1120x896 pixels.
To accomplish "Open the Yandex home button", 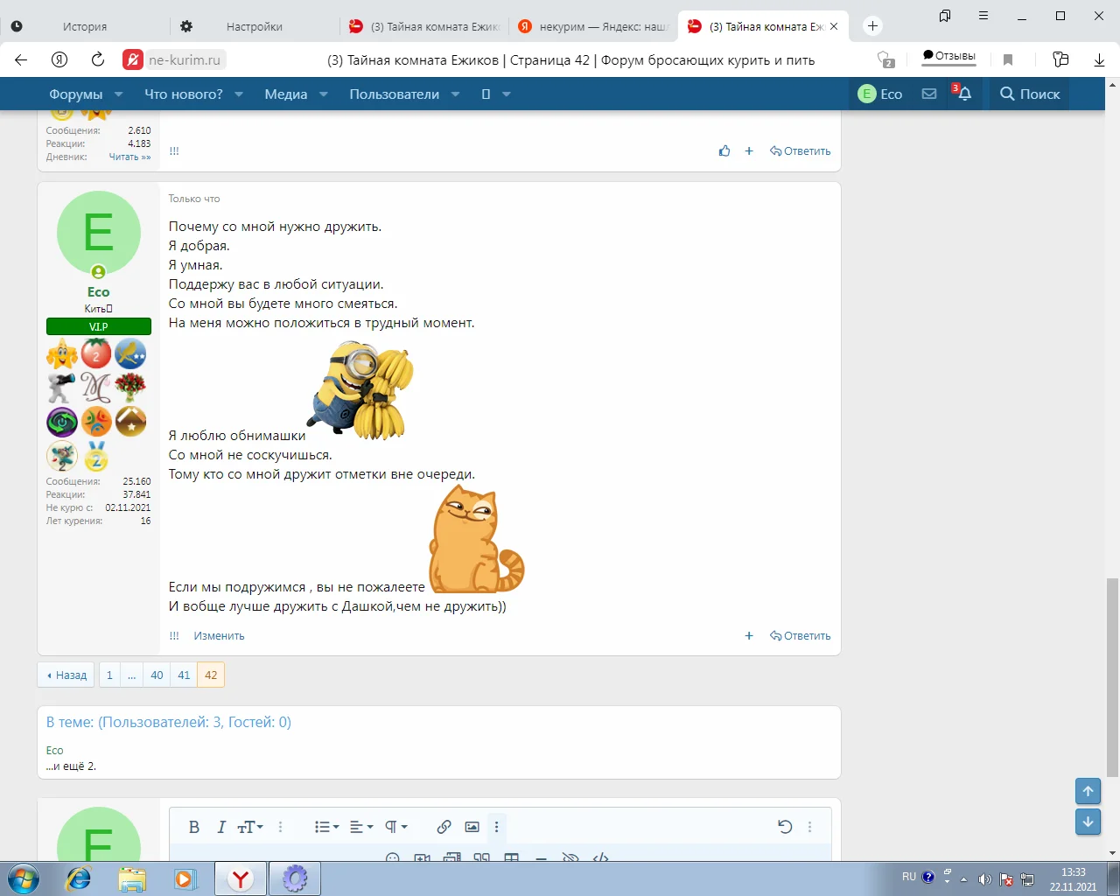I will 59,59.
